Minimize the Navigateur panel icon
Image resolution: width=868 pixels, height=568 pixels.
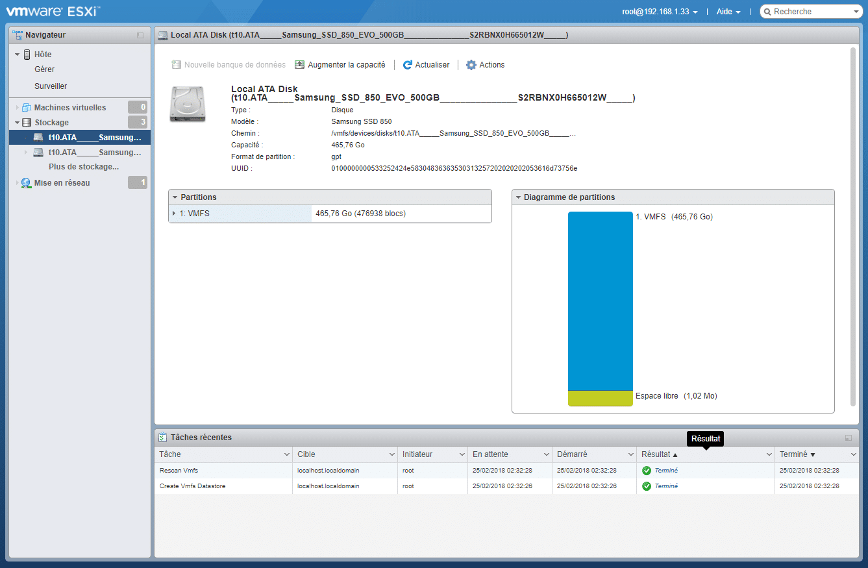tap(140, 35)
